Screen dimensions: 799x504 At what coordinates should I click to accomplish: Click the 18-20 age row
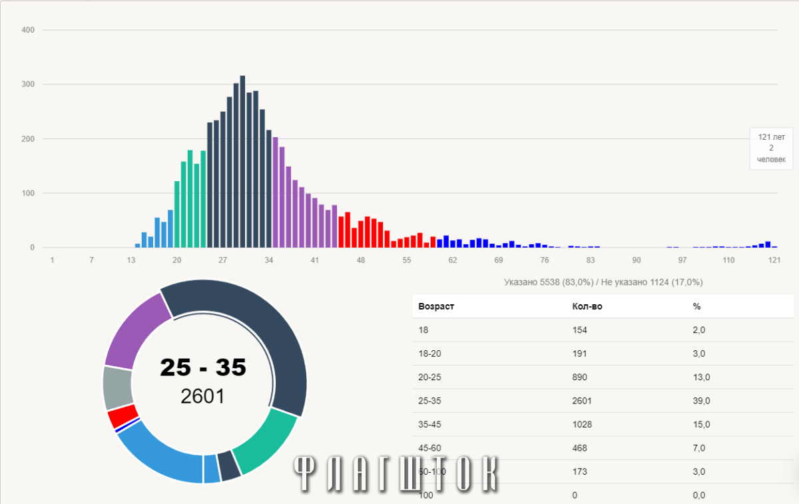click(603, 354)
